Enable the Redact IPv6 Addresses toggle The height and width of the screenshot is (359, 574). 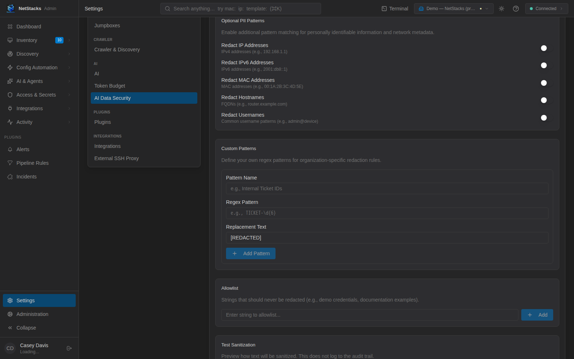tap(547, 65)
